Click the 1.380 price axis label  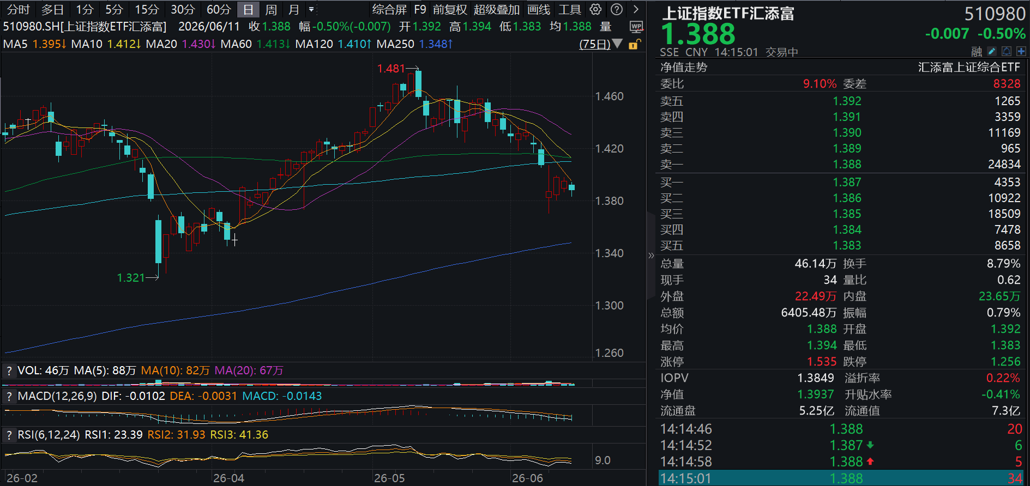click(x=609, y=201)
